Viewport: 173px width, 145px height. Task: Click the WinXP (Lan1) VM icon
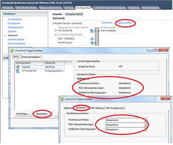(92, 43)
